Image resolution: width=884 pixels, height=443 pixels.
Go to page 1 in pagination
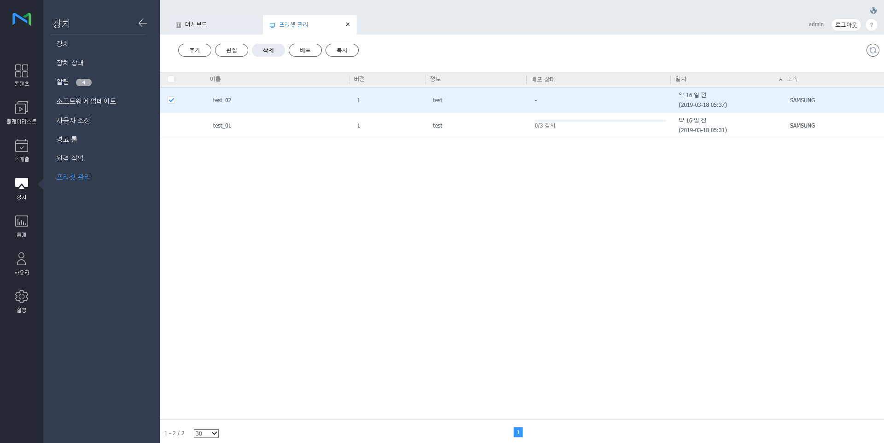pyautogui.click(x=518, y=432)
